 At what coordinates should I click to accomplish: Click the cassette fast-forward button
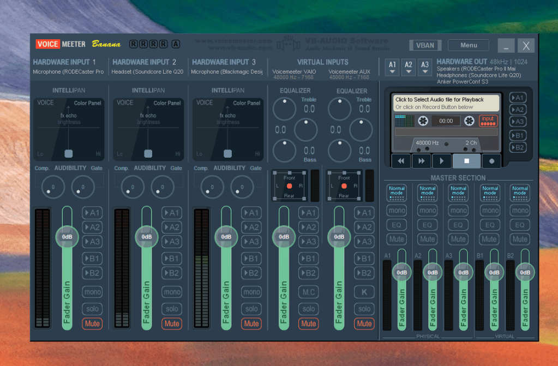421,161
